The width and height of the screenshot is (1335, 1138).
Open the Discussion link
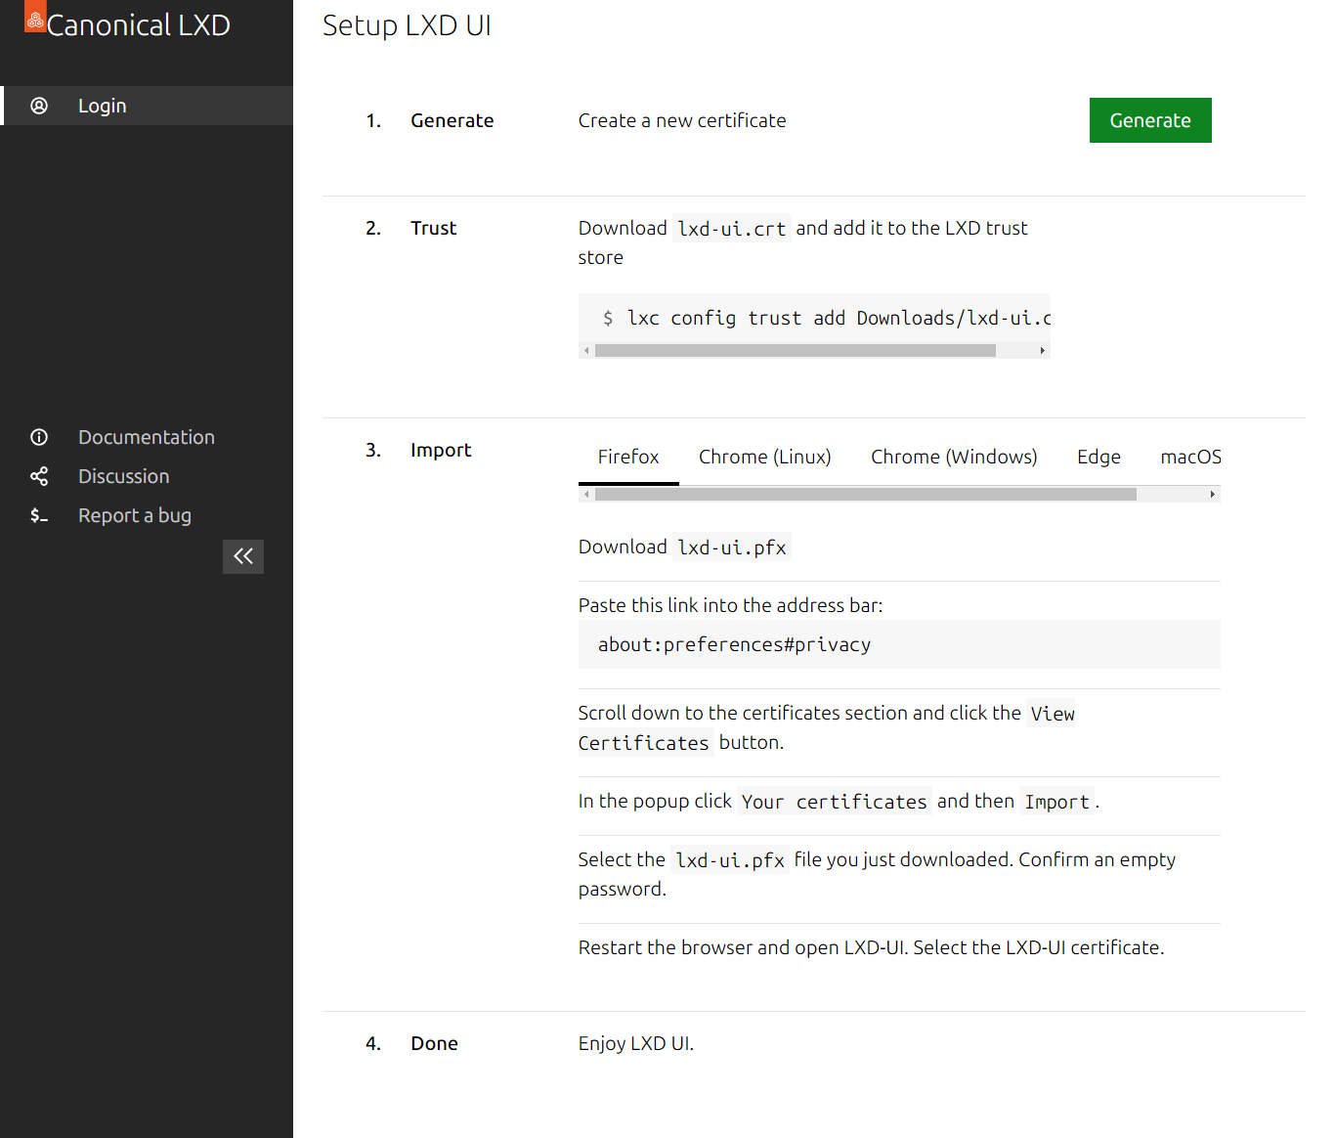[124, 476]
